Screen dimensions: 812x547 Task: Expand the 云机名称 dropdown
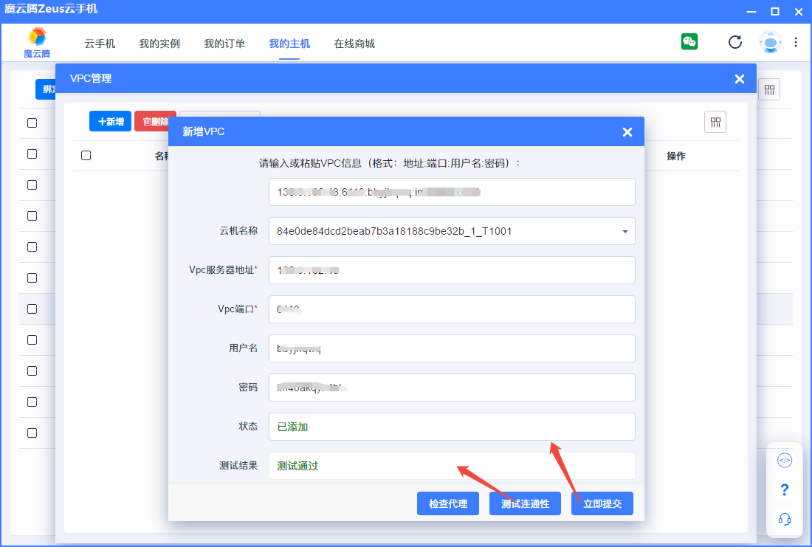(625, 232)
